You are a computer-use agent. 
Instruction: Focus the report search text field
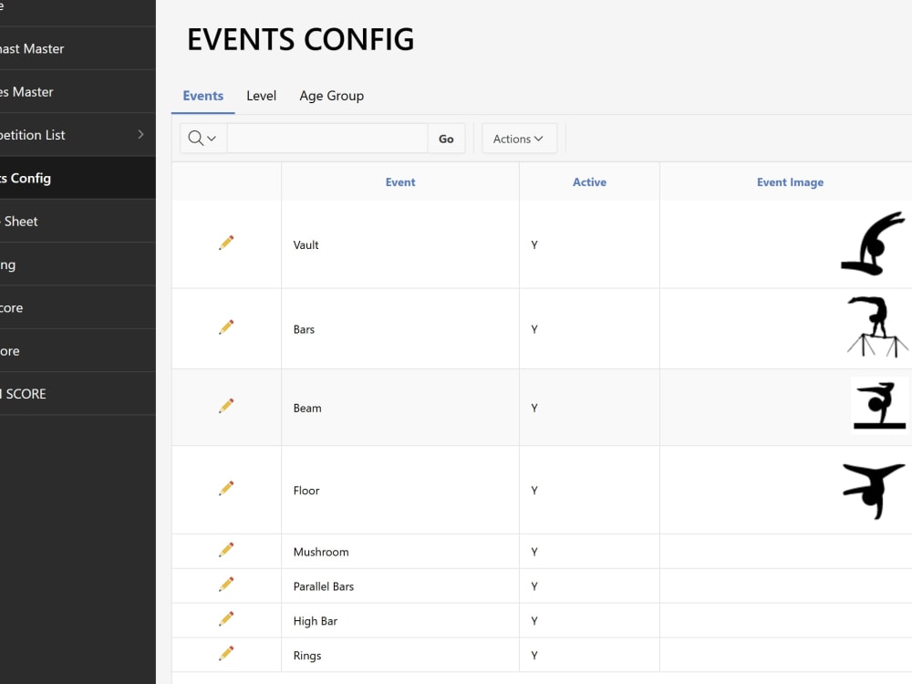(327, 139)
